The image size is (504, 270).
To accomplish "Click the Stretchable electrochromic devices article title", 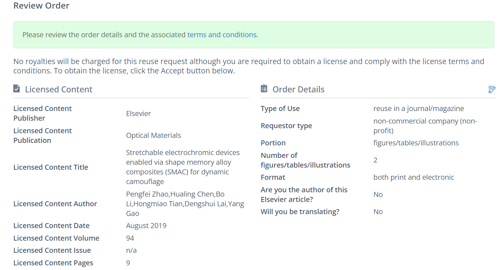I will 183,167.
